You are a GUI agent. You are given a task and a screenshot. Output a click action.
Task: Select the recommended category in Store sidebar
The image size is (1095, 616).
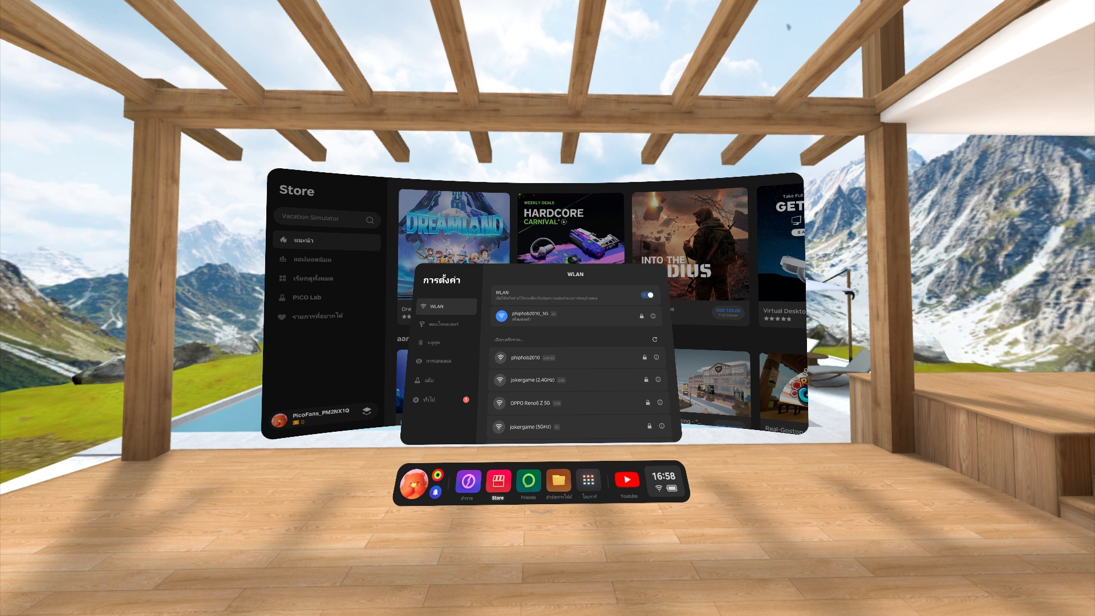coord(326,241)
